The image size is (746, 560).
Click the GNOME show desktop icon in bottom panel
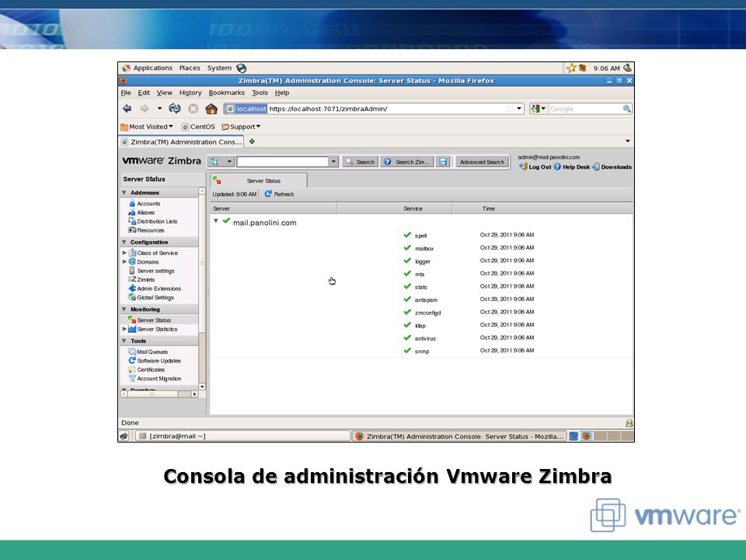124,436
